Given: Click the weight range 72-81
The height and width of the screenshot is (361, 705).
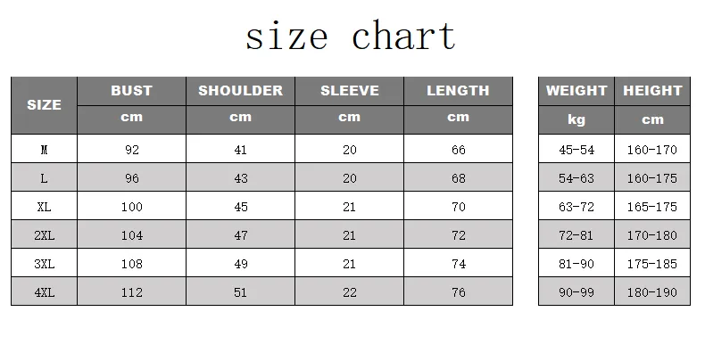Looking at the screenshot, I should coord(576,235).
